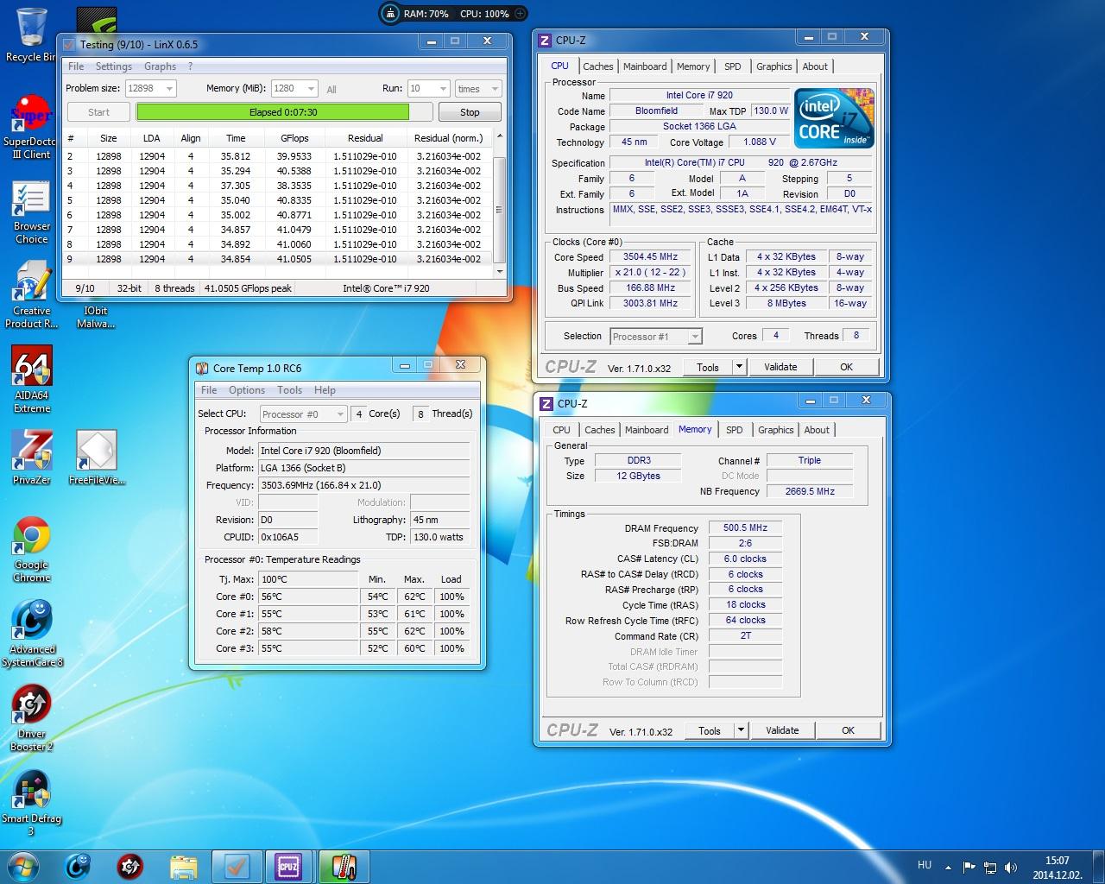Open the Memory (MiB) dropdown in LinX

(x=310, y=89)
